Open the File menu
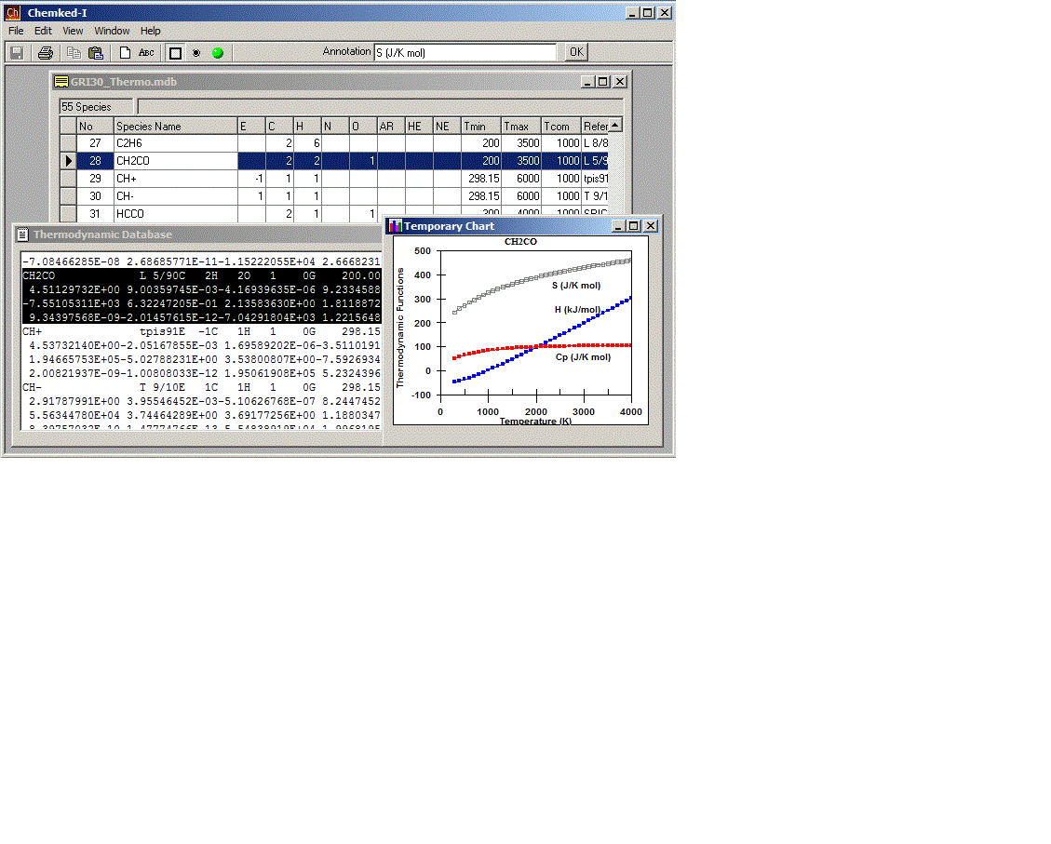 [x=16, y=31]
